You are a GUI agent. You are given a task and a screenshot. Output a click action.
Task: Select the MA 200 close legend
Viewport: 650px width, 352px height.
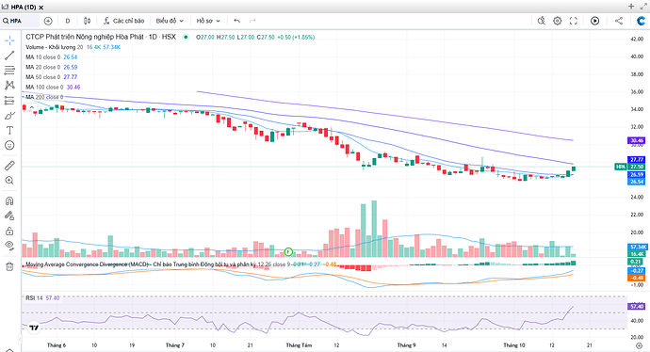point(45,97)
